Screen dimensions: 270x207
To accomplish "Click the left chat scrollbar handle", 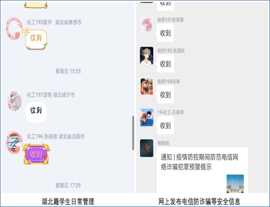I will [133, 133].
